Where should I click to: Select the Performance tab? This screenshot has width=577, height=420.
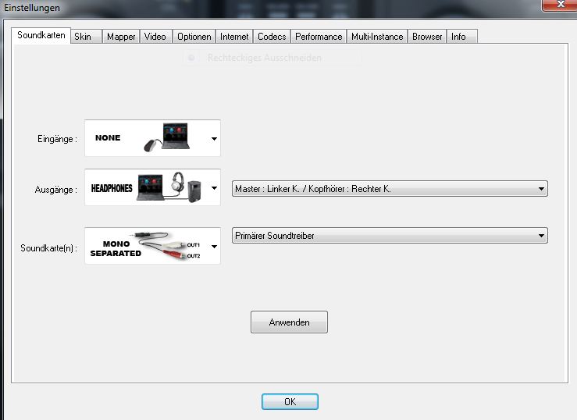(319, 37)
